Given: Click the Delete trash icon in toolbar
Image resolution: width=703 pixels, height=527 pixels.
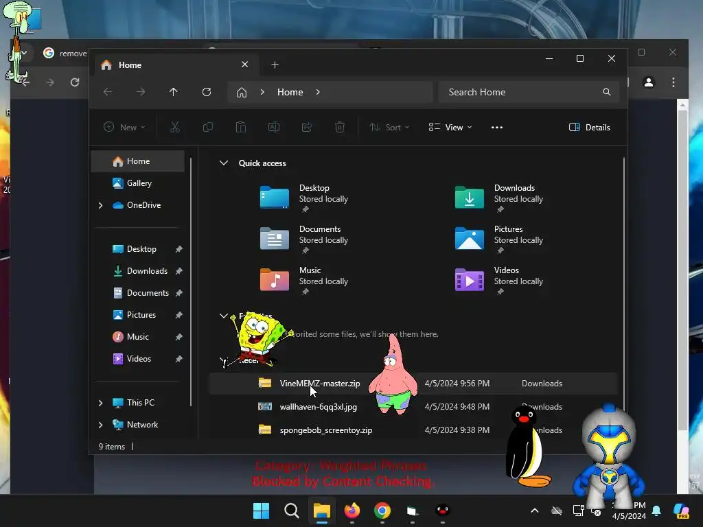Looking at the screenshot, I should coord(340,127).
